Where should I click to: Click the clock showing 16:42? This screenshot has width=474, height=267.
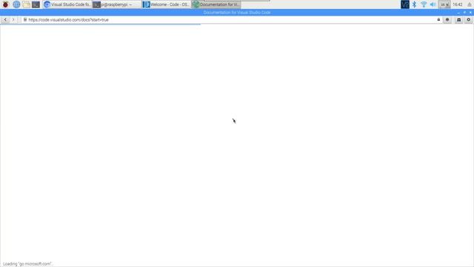click(x=458, y=4)
